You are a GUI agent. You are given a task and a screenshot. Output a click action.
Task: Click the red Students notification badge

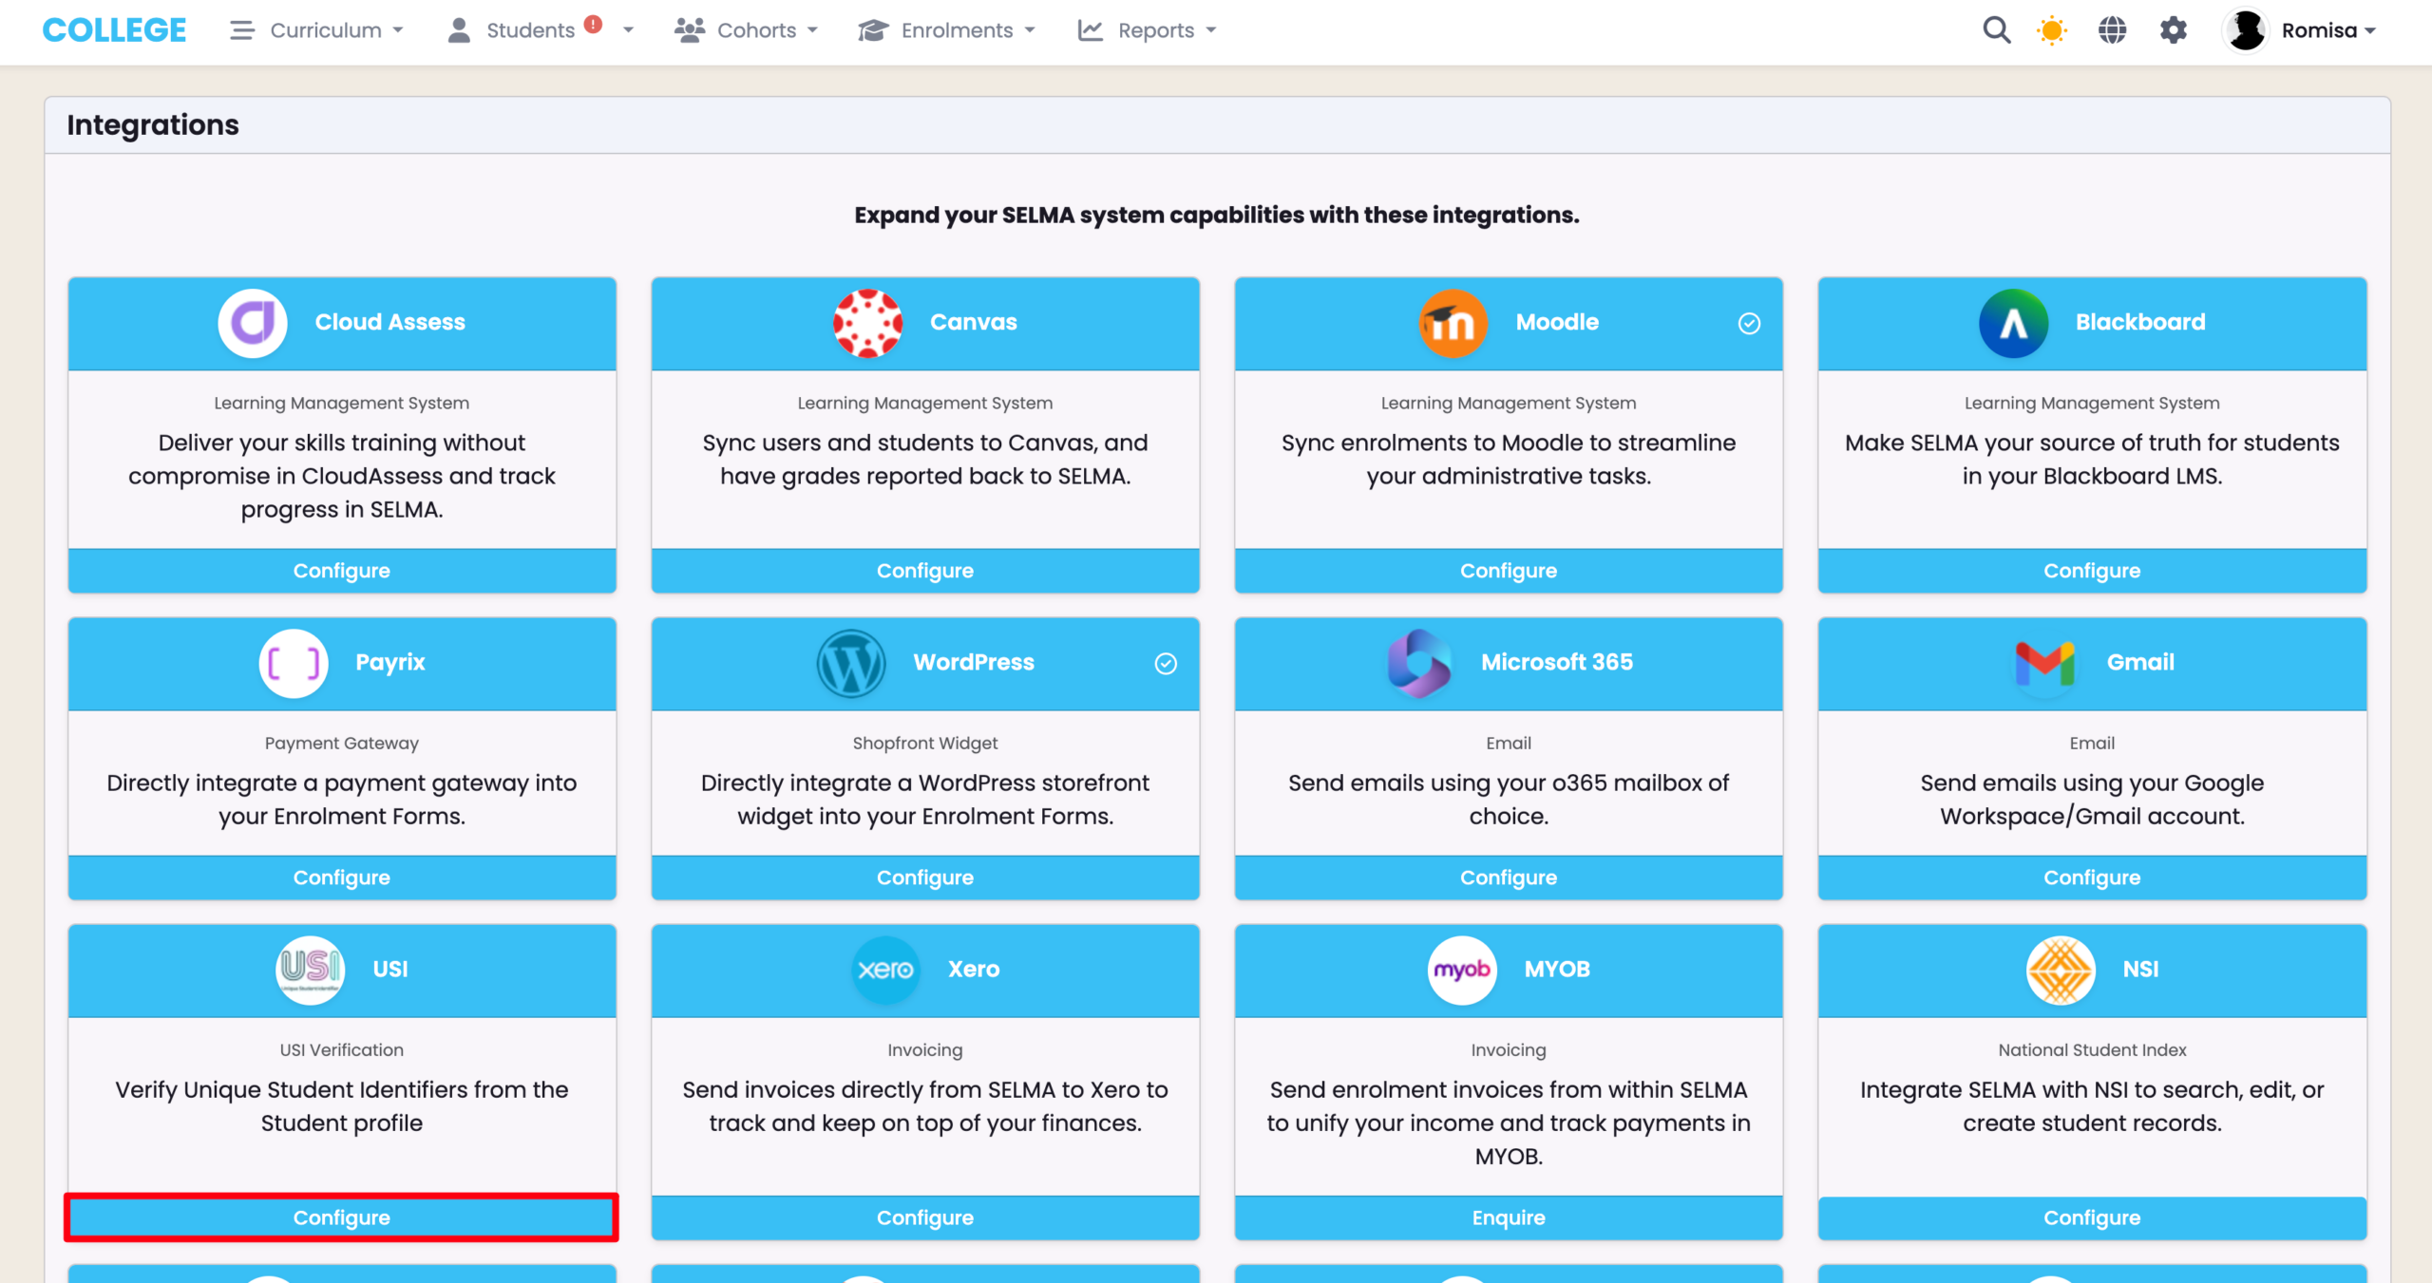coord(594,24)
